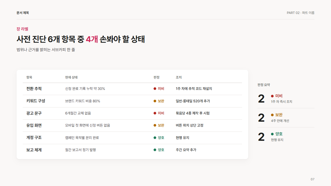This screenshot has width=331, height=186.
Task: Click "캠페인 목적별 분리 완료" cell
Action: coord(82,138)
